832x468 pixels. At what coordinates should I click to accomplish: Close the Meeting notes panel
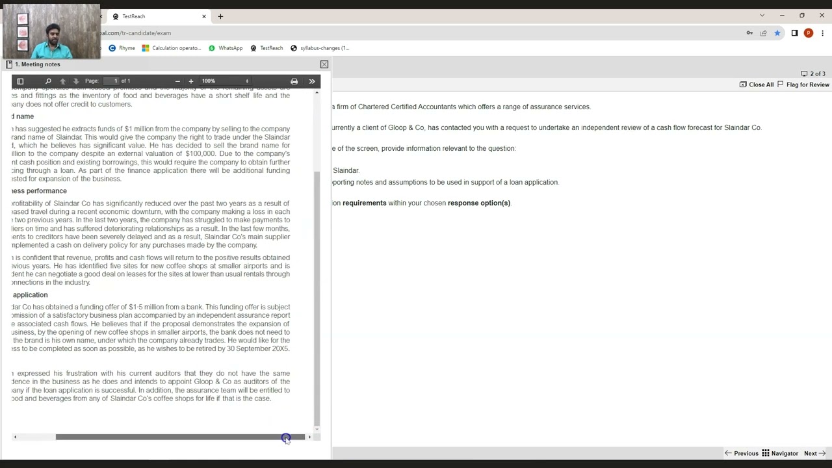pyautogui.click(x=324, y=64)
